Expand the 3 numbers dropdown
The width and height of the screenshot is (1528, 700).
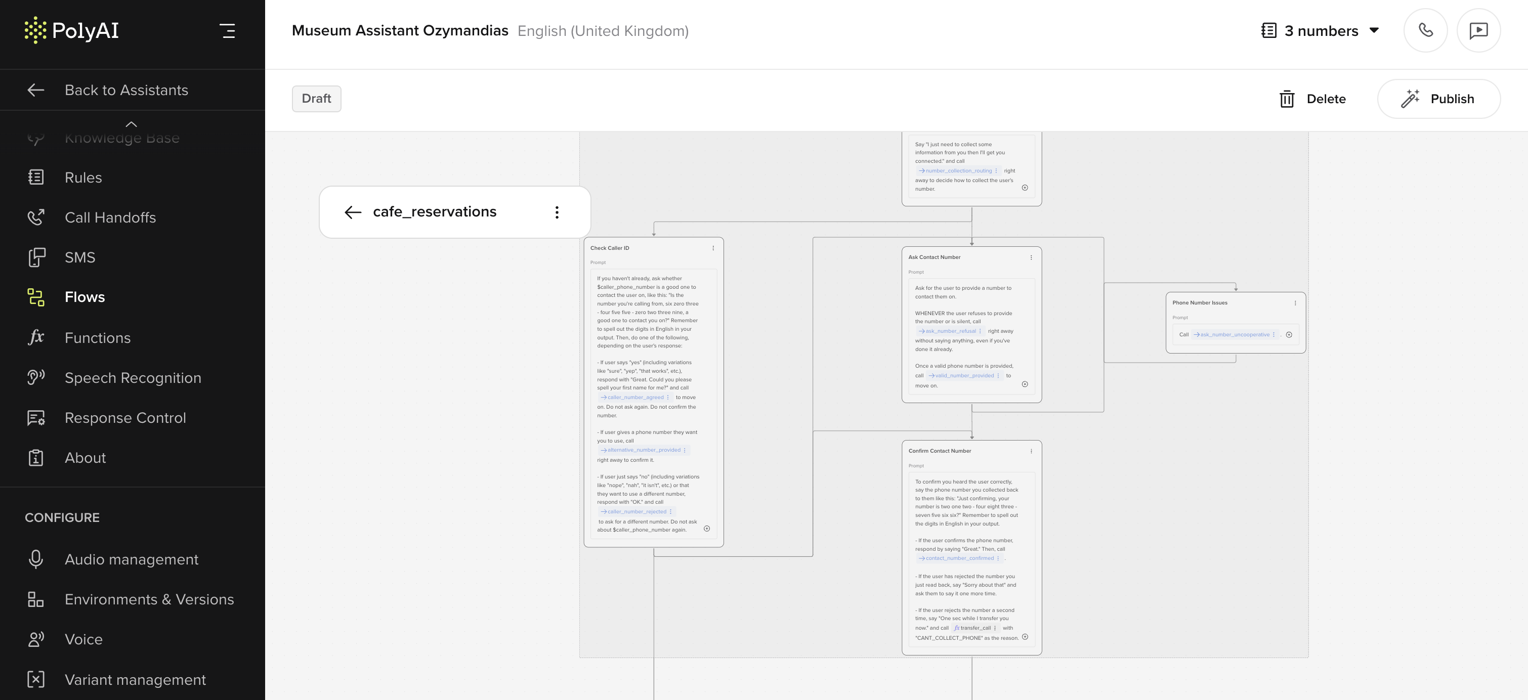pos(1320,31)
